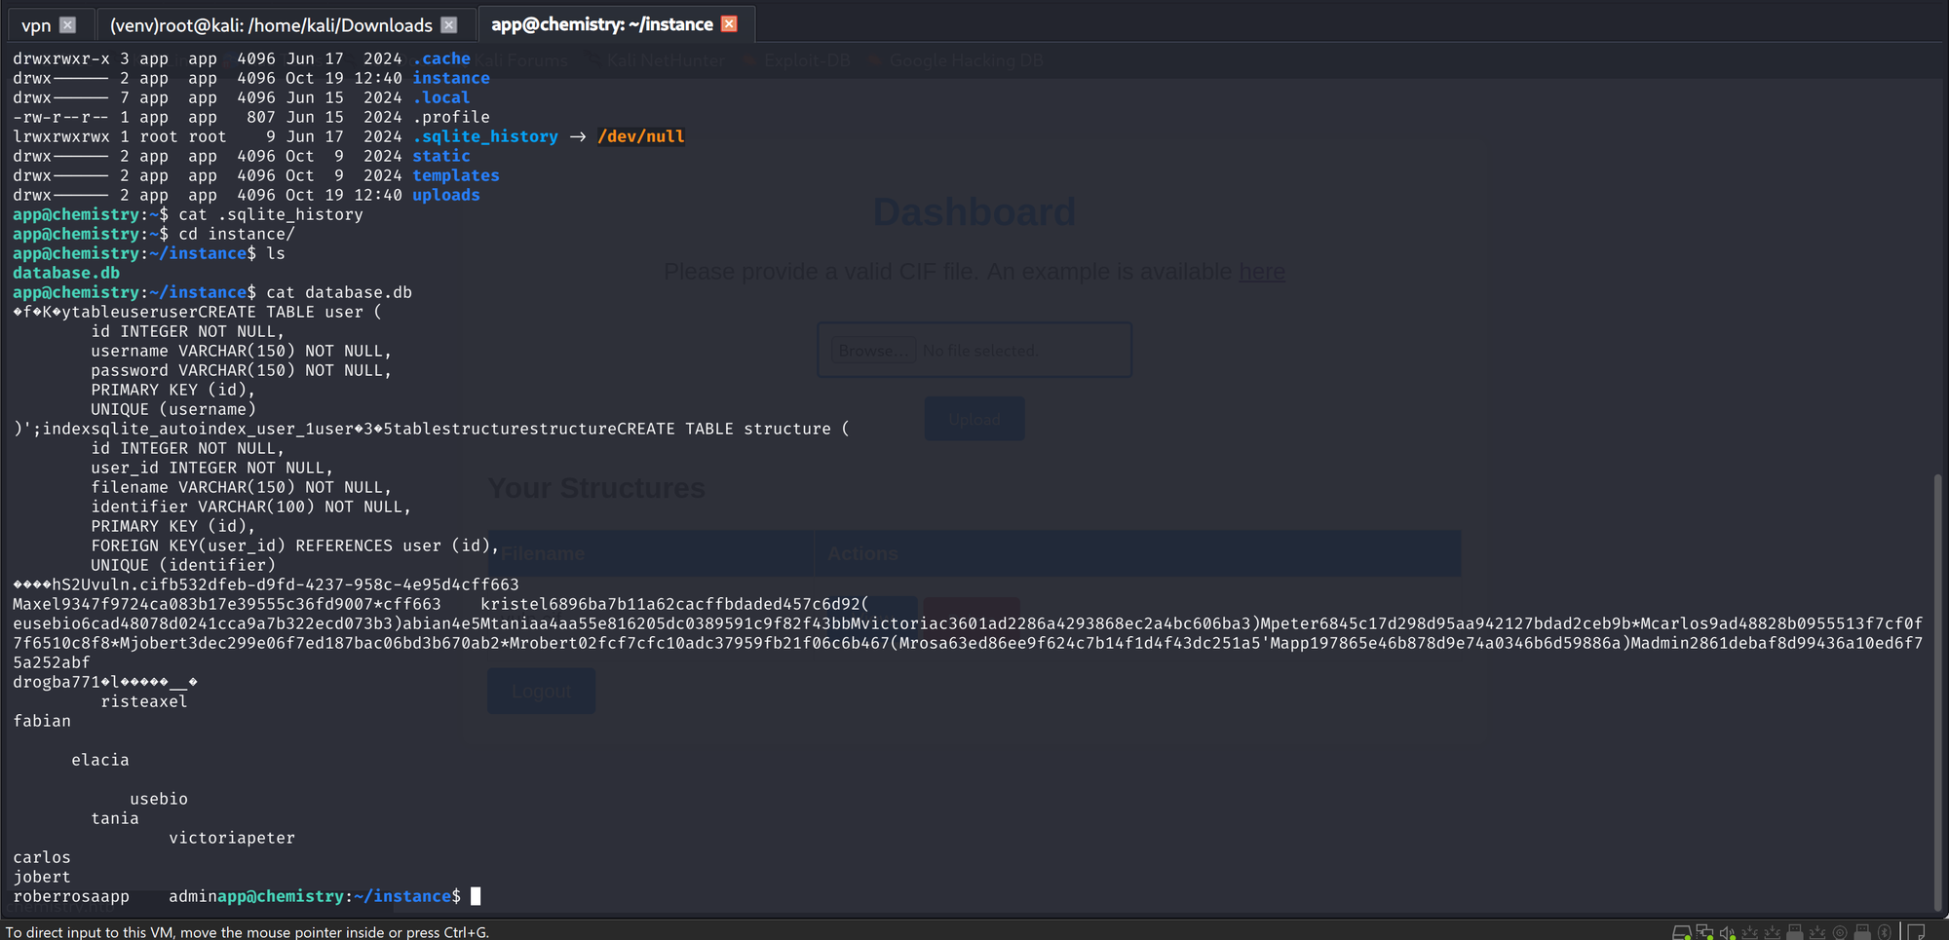Click the 'cat .sqlite_history' command text
Viewport: 1949px width, 940px height.
(271, 214)
